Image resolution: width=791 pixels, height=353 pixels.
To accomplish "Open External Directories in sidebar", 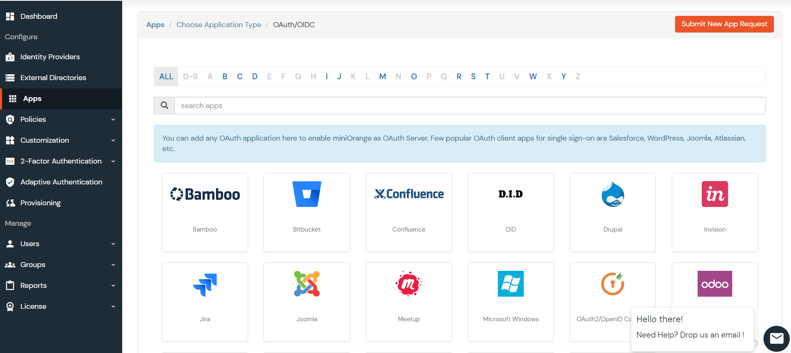I will coord(61,78).
